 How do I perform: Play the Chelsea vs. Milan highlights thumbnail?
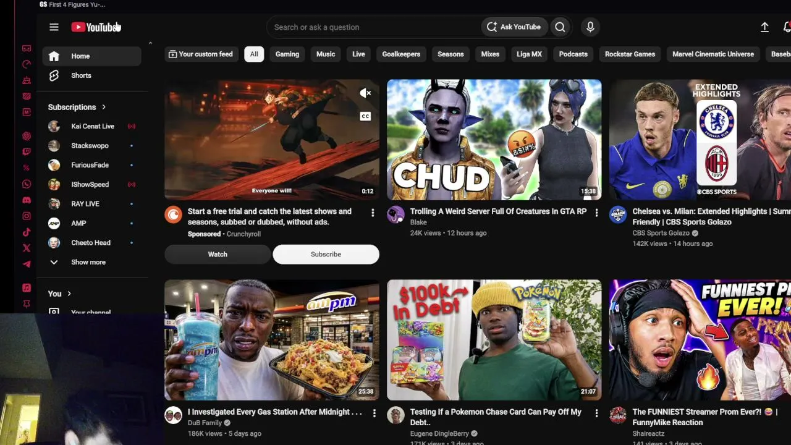pyautogui.click(x=700, y=140)
